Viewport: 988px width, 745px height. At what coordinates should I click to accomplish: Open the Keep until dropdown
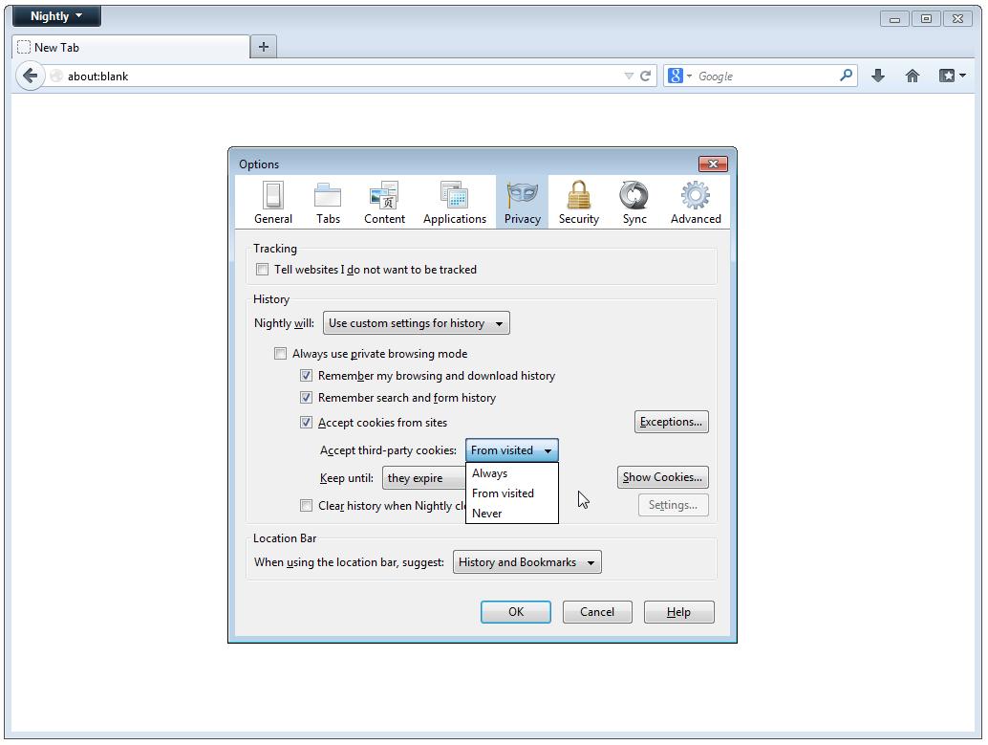[423, 478]
